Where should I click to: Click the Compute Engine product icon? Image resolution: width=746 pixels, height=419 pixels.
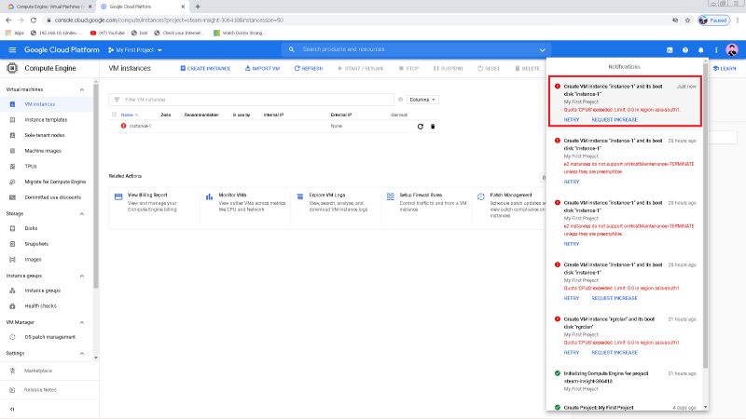[12, 68]
